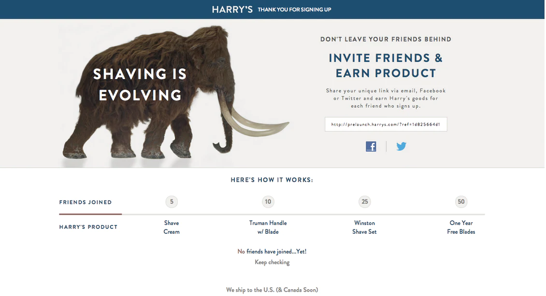
Task: Select the FRIENDS JOINED row label
Action: pos(85,202)
